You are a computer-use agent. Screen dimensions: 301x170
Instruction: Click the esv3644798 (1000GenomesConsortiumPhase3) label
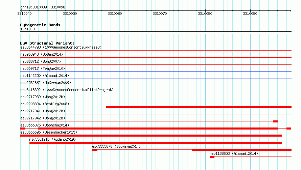pyautogui.click(x=61, y=47)
